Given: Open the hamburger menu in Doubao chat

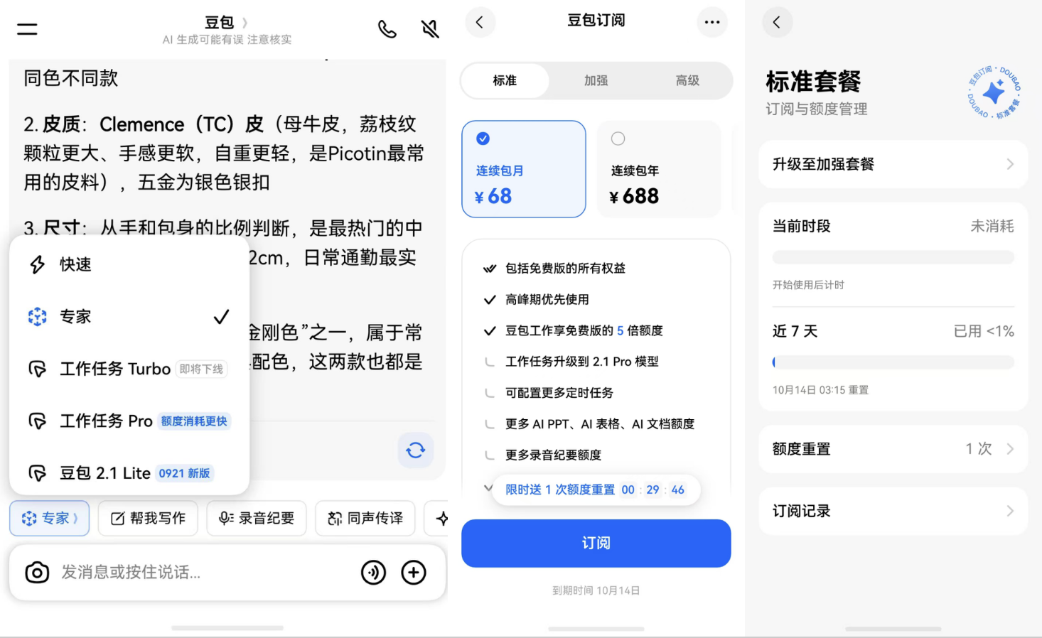Looking at the screenshot, I should click(x=27, y=29).
